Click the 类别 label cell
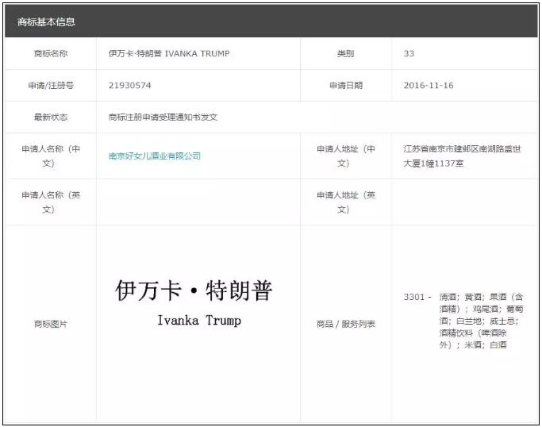Image resolution: width=542 pixels, height=427 pixels. [x=346, y=54]
